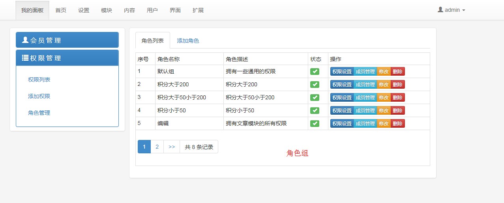Click the user icon beside admin
This screenshot has width=504, height=203.
[x=440, y=10]
